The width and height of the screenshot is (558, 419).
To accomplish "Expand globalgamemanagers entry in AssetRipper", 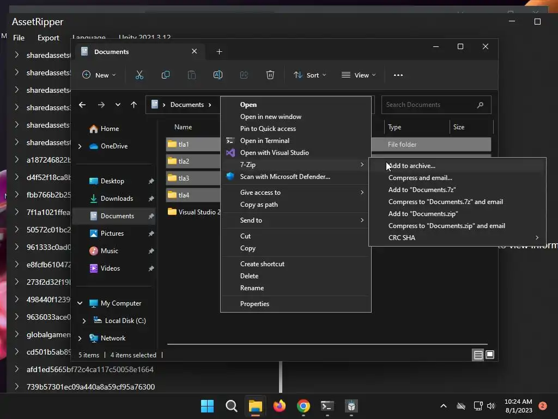I will [x=16, y=334].
